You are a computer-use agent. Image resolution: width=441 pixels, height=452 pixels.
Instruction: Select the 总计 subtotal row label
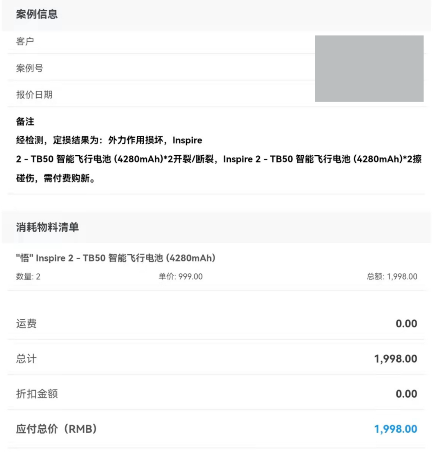click(26, 358)
